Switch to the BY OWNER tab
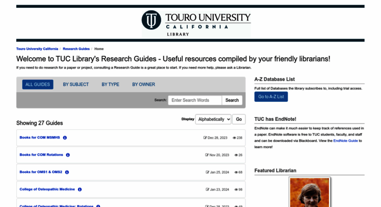The image size is (381, 207). pos(144,84)
